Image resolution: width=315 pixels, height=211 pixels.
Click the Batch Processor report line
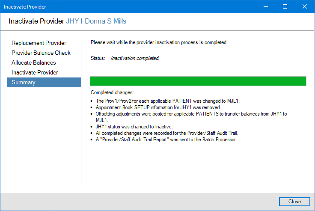pyautogui.click(x=166, y=140)
